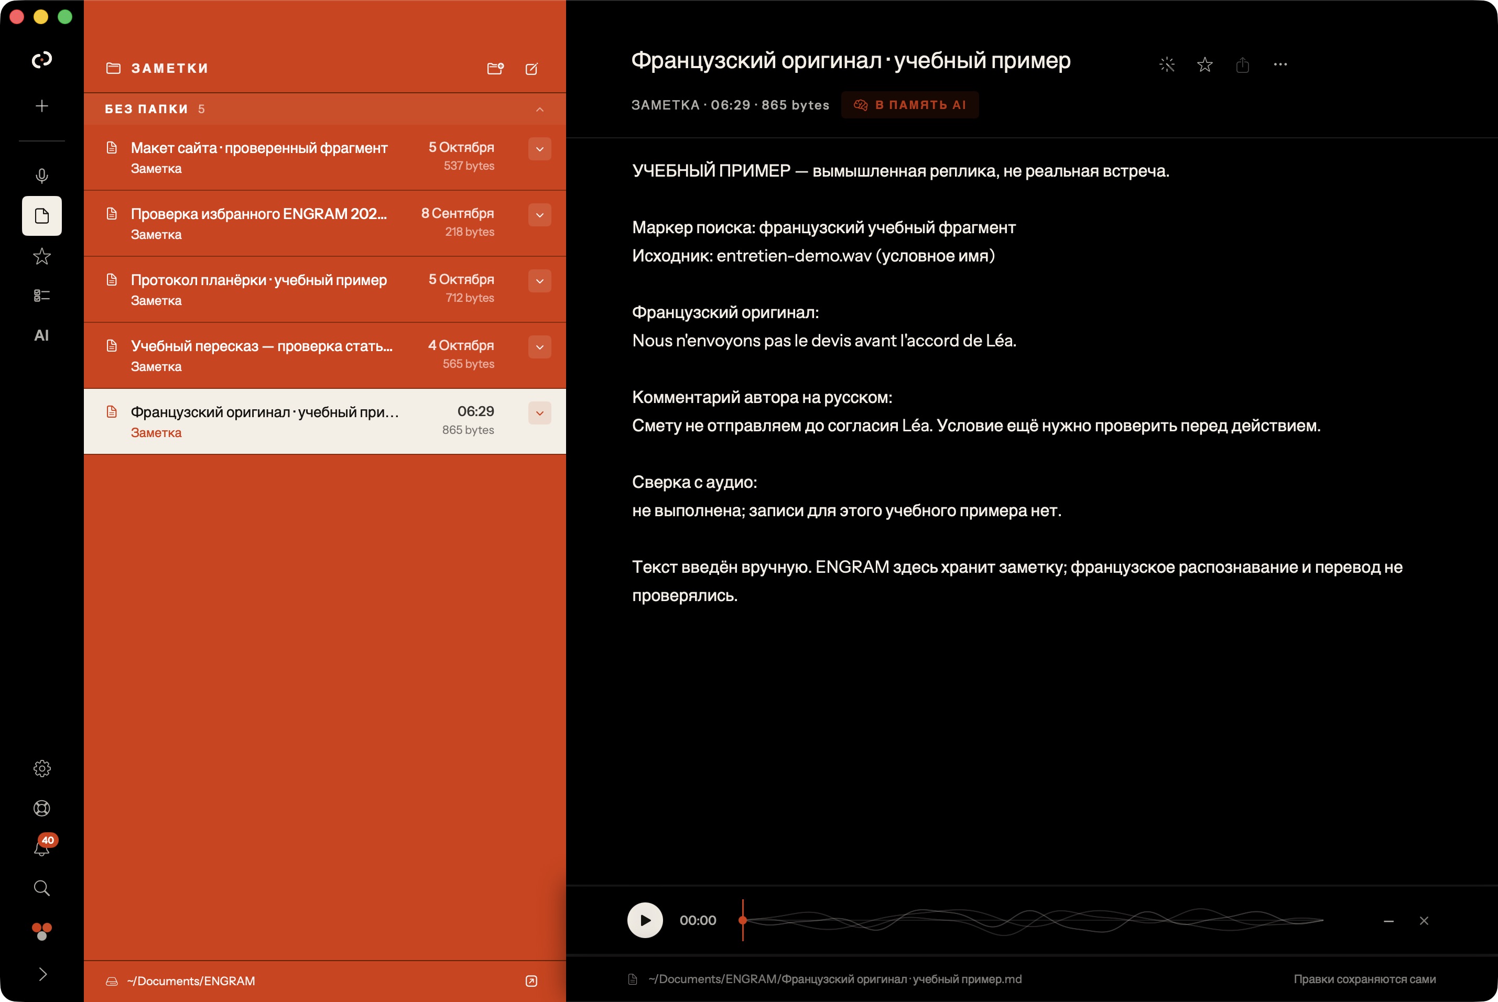Open dropdown for Проверка избранного ENGRAM note
Viewport: 1498px width, 1002px height.
coord(539,215)
